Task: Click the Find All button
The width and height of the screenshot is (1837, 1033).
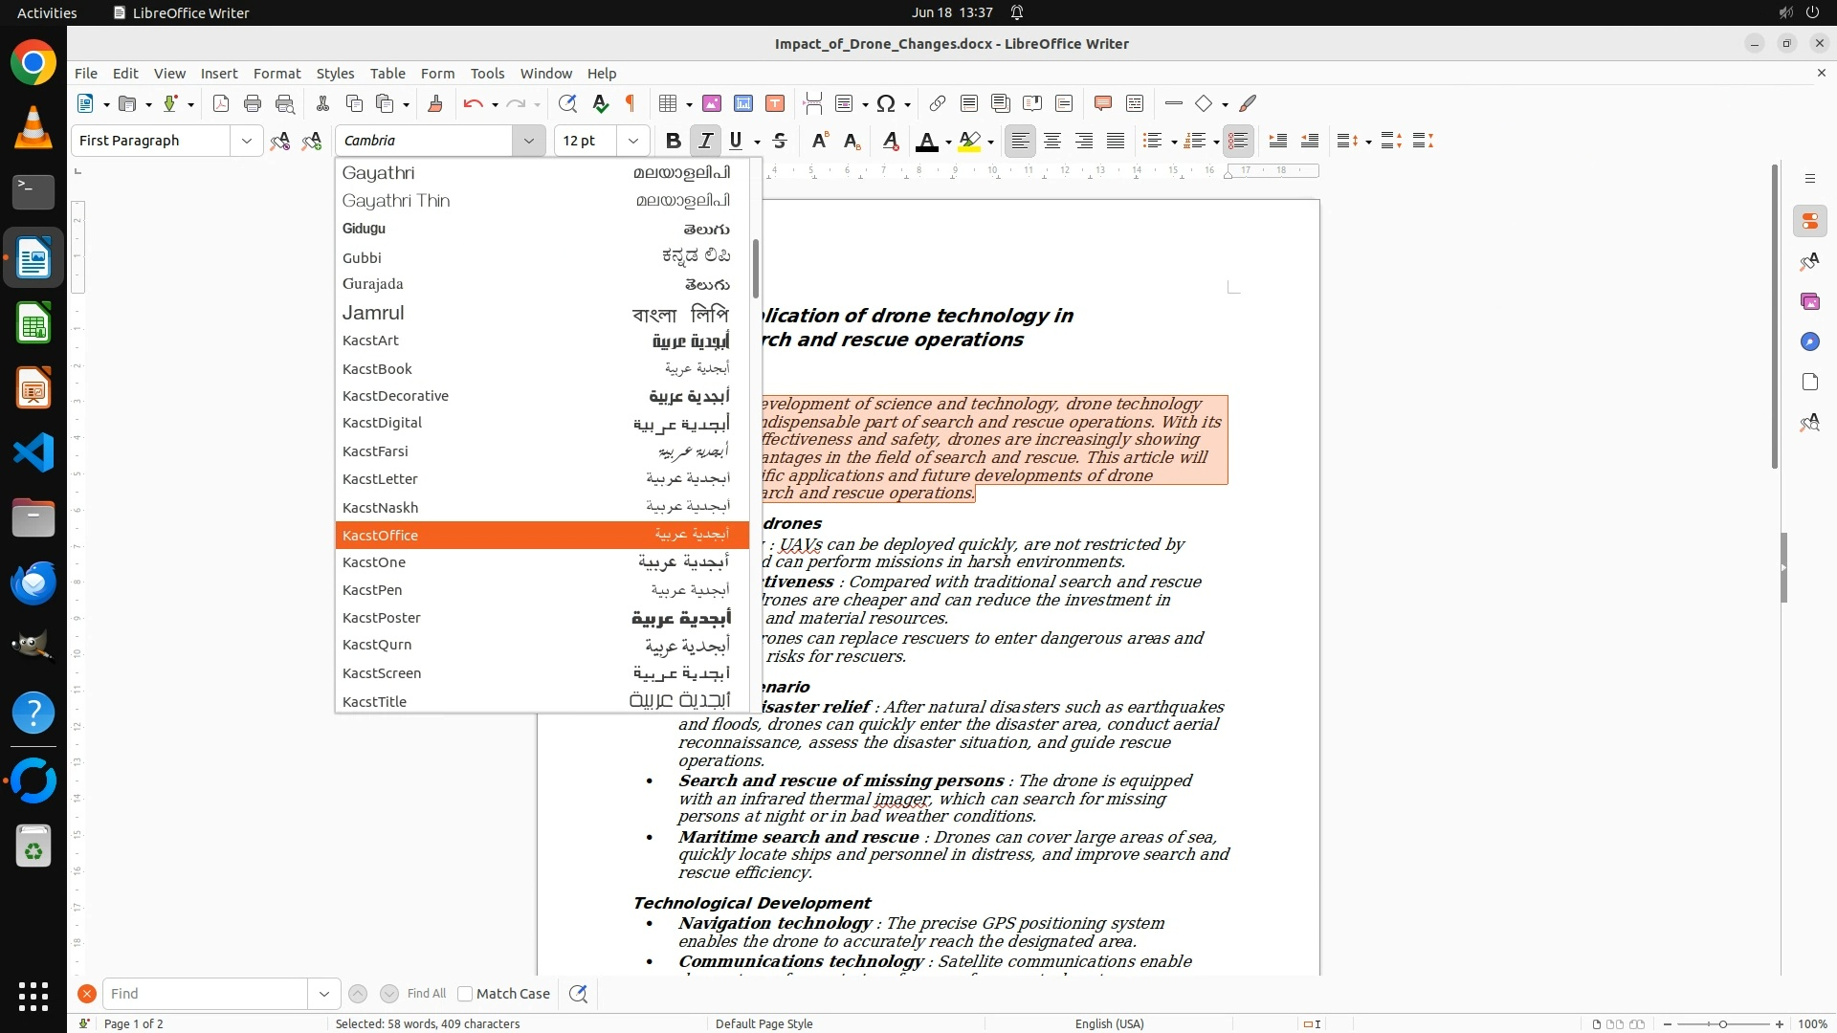Action: click(426, 994)
